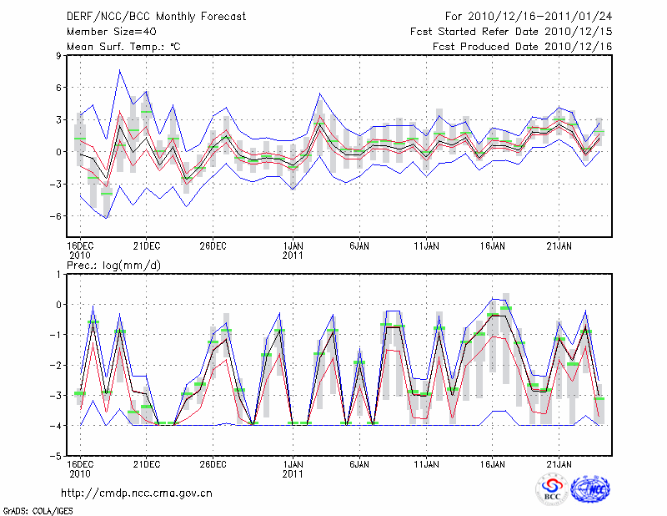Click the Fcst Produced Date line
667x516 pixels.
point(522,47)
